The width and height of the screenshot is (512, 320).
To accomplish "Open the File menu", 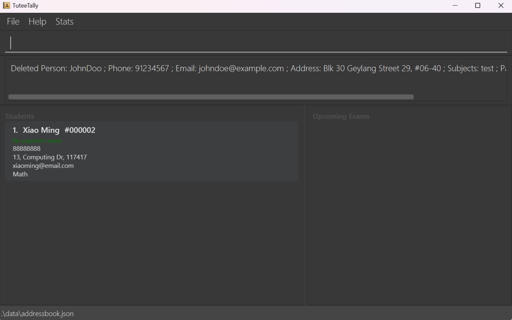I will click(13, 22).
